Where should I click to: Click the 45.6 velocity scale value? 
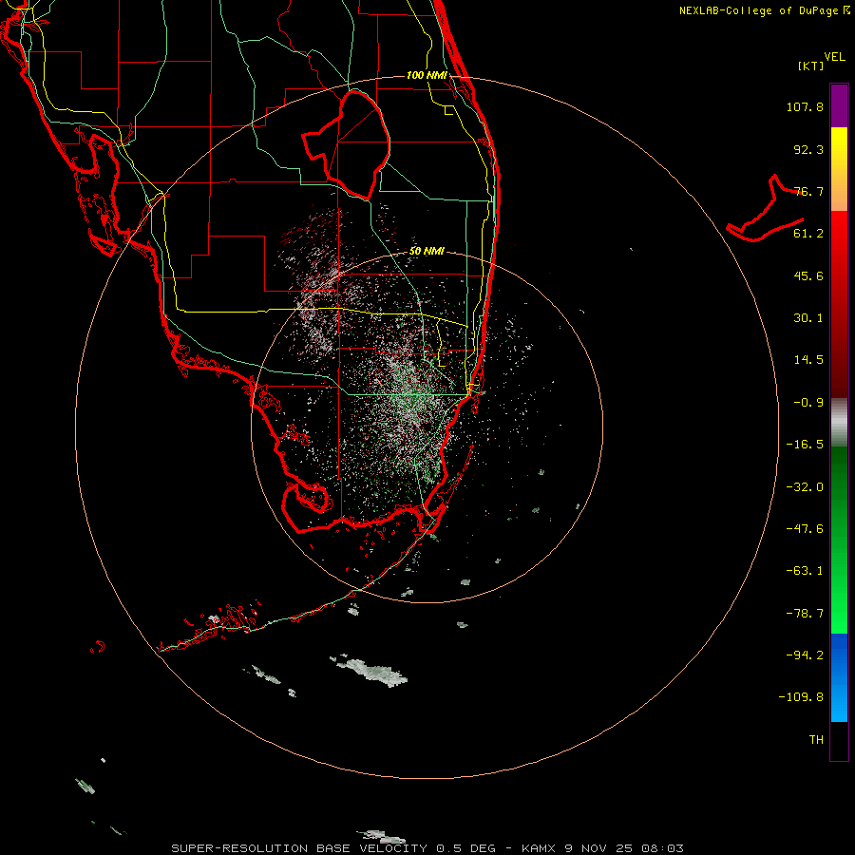click(x=808, y=275)
